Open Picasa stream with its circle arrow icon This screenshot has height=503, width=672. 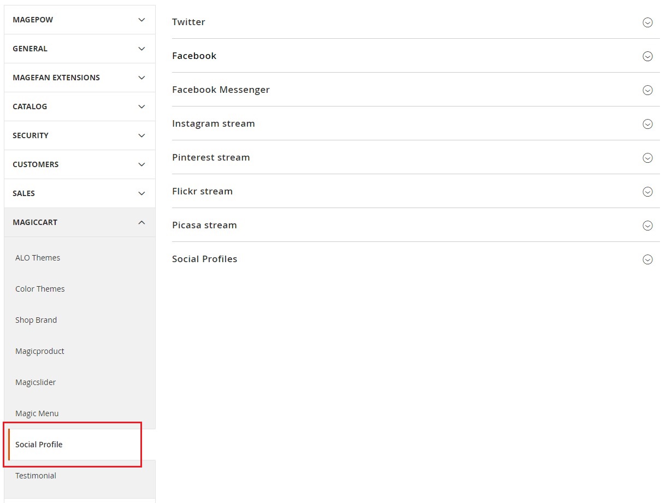[647, 226]
